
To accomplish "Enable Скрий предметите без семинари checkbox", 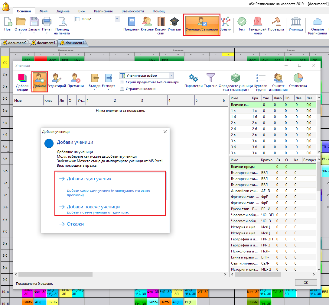I will coord(122,82).
